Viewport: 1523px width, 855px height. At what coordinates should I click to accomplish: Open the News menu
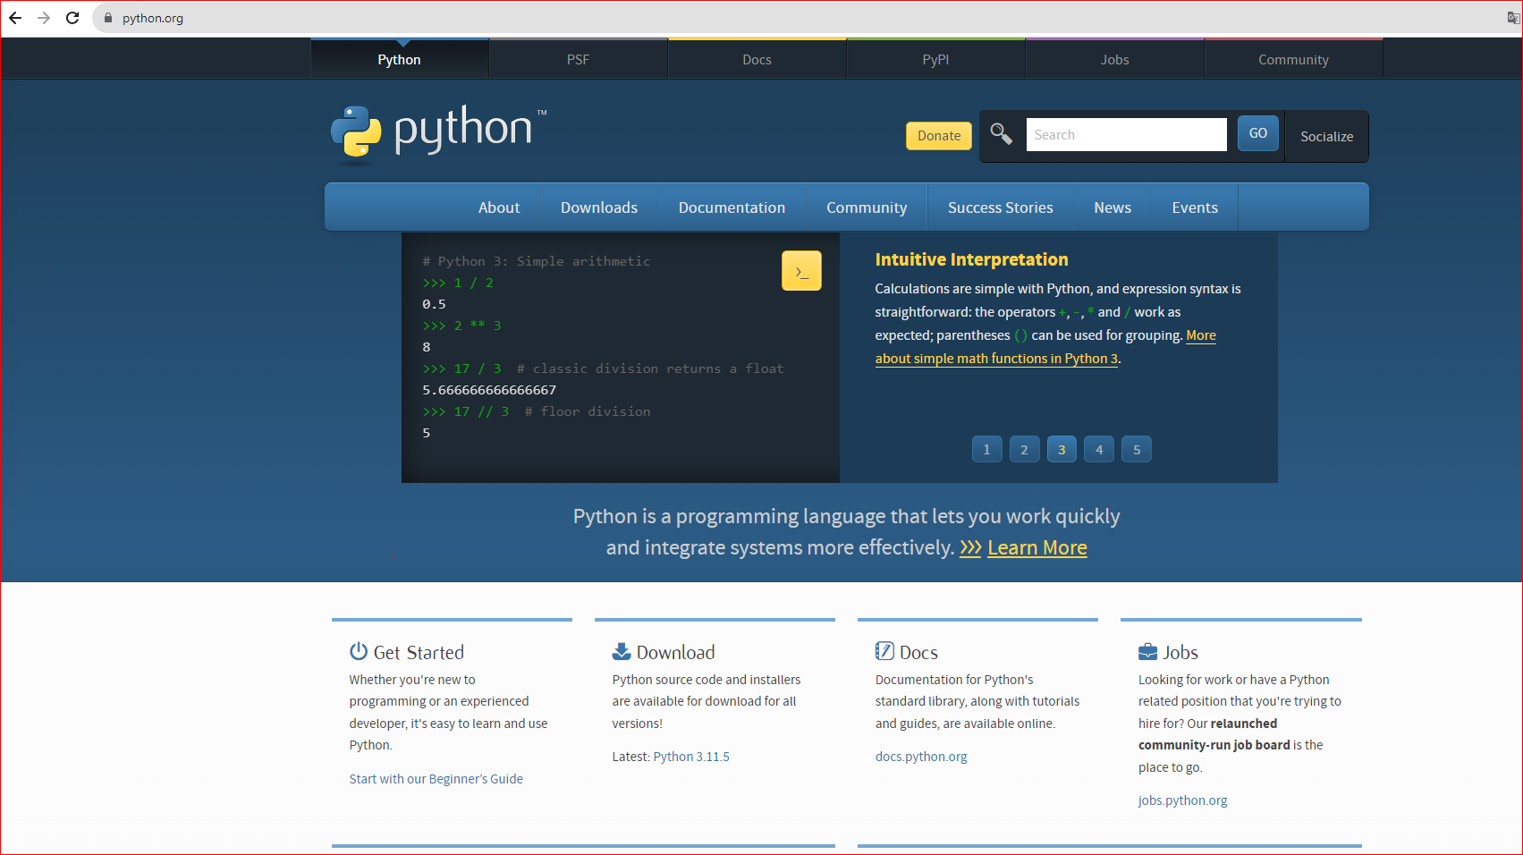pyautogui.click(x=1113, y=207)
